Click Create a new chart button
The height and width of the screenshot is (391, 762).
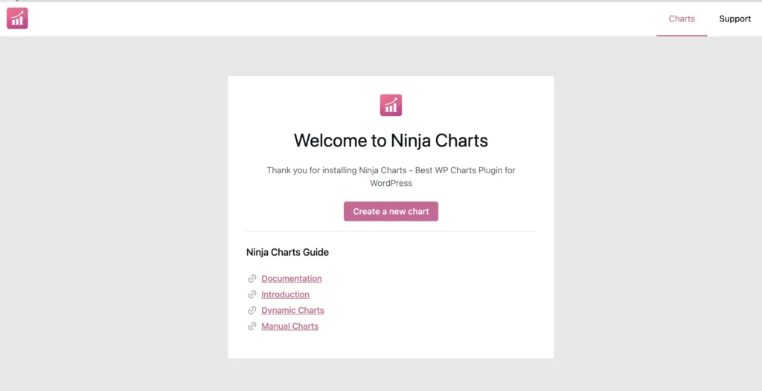point(391,211)
